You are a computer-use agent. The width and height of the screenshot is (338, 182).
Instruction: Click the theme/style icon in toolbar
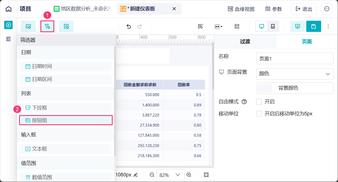(x=200, y=26)
